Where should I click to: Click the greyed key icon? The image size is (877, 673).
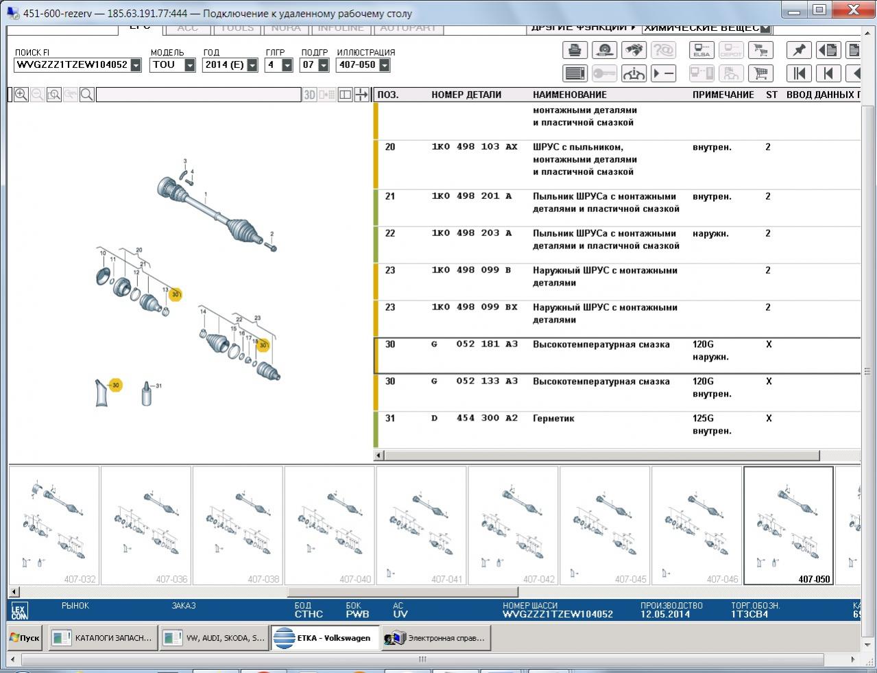[x=604, y=73]
